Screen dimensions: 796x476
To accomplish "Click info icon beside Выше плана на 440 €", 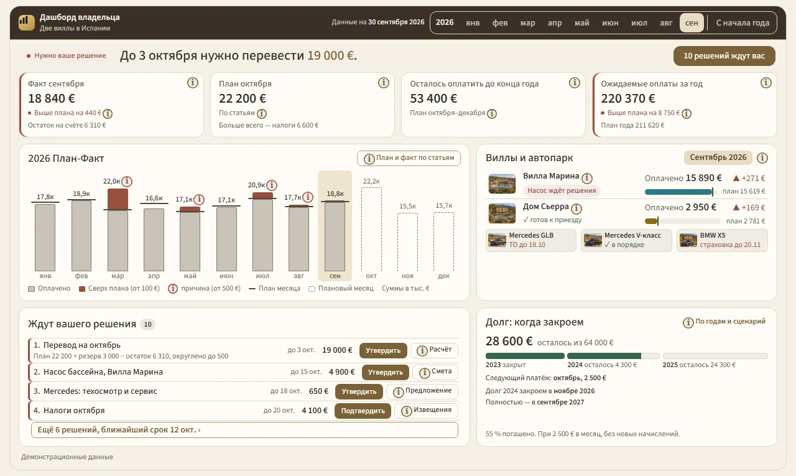I will click(108, 114).
